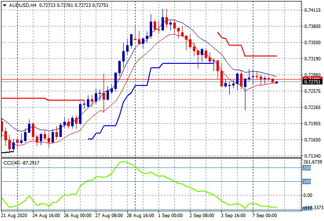Select the red horizontal price level line
This screenshot has height=221, width=324.
click(x=152, y=80)
